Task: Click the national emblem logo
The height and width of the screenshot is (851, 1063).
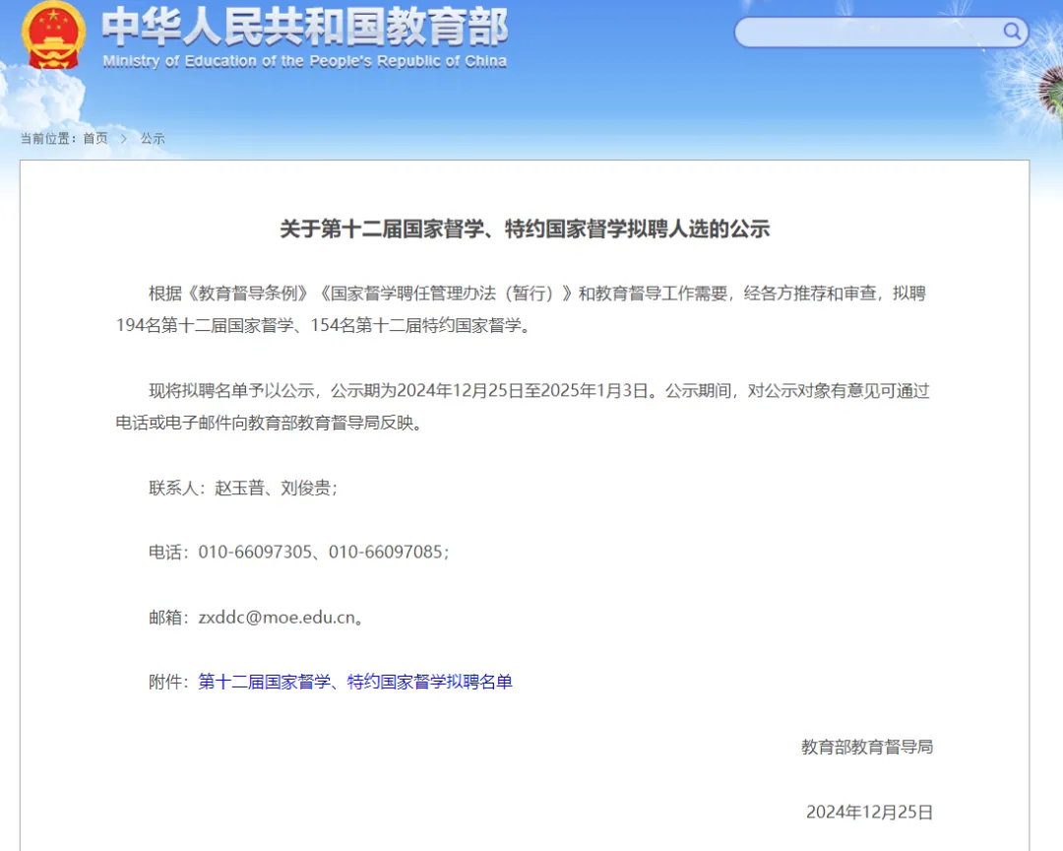Action: point(53,35)
